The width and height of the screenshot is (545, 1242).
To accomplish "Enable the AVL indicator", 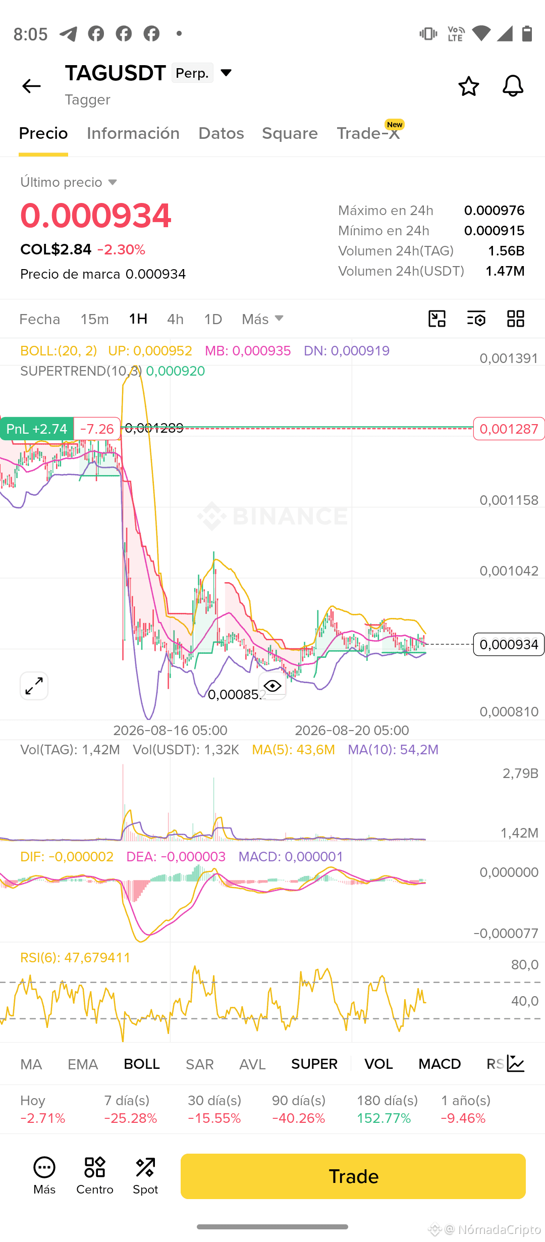I will coord(252,1064).
